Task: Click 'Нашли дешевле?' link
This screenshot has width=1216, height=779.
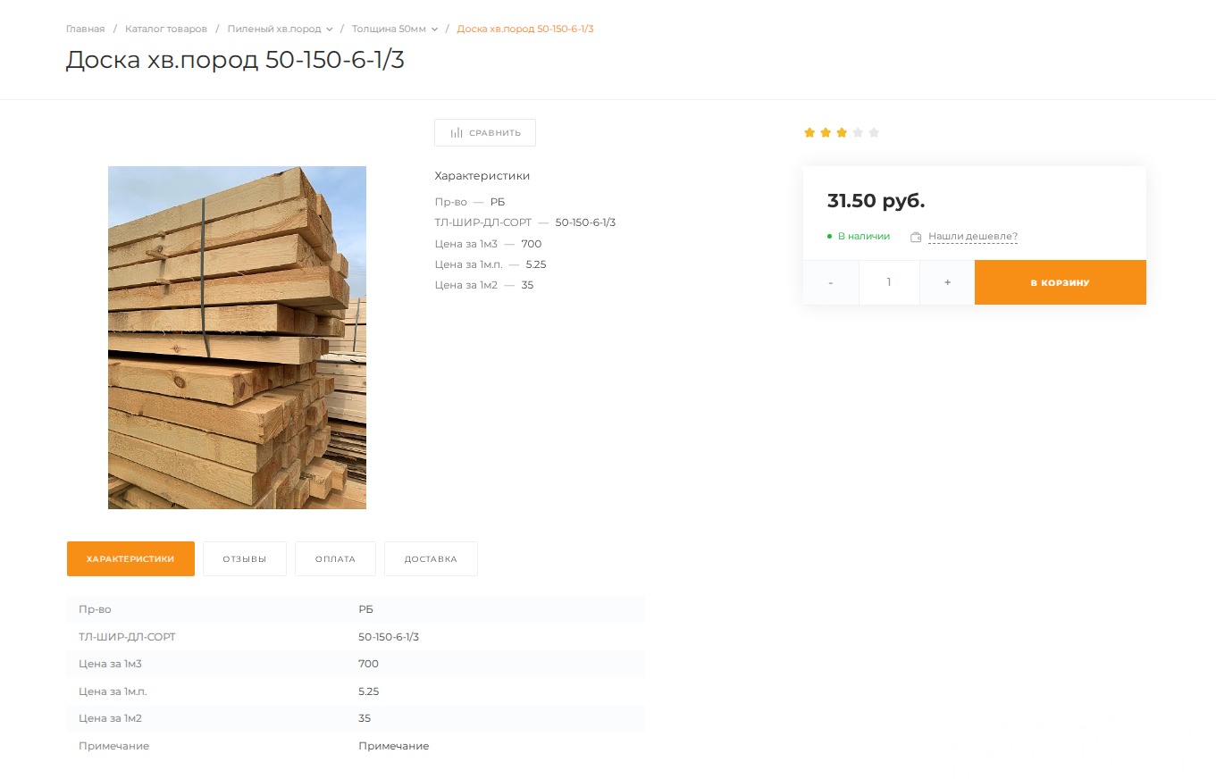Action: pos(973,237)
